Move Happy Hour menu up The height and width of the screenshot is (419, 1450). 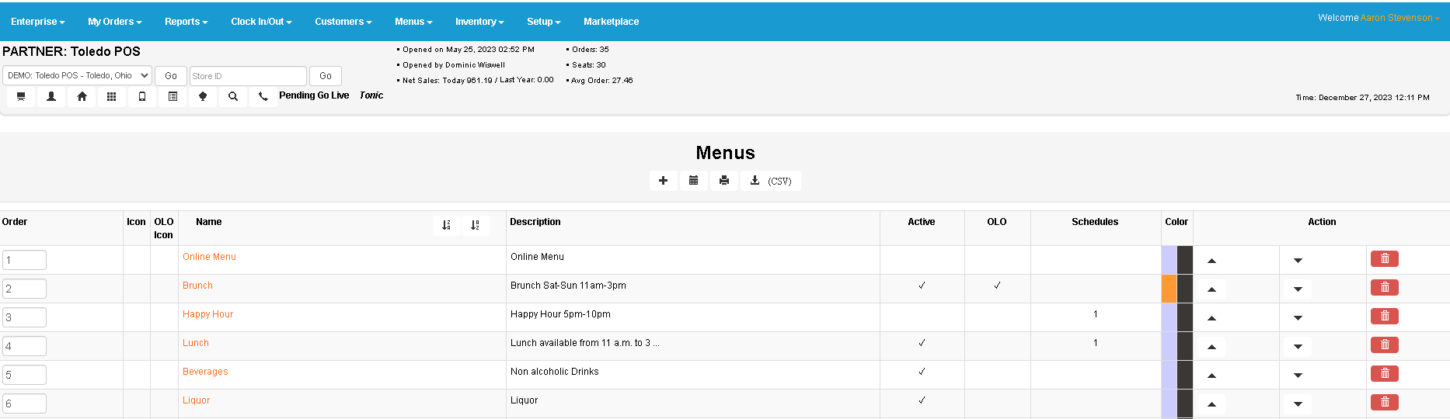pos(1211,318)
